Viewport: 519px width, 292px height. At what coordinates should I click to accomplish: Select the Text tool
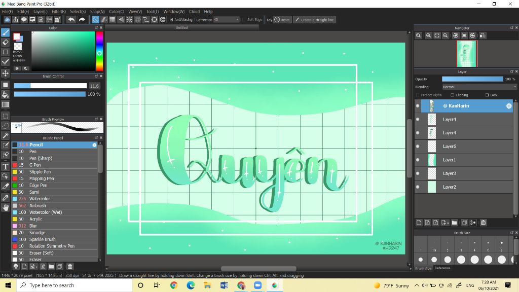[x=5, y=166]
